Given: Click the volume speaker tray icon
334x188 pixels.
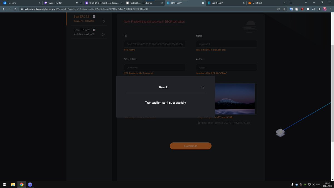Looking at the screenshot, I should point(313,185).
